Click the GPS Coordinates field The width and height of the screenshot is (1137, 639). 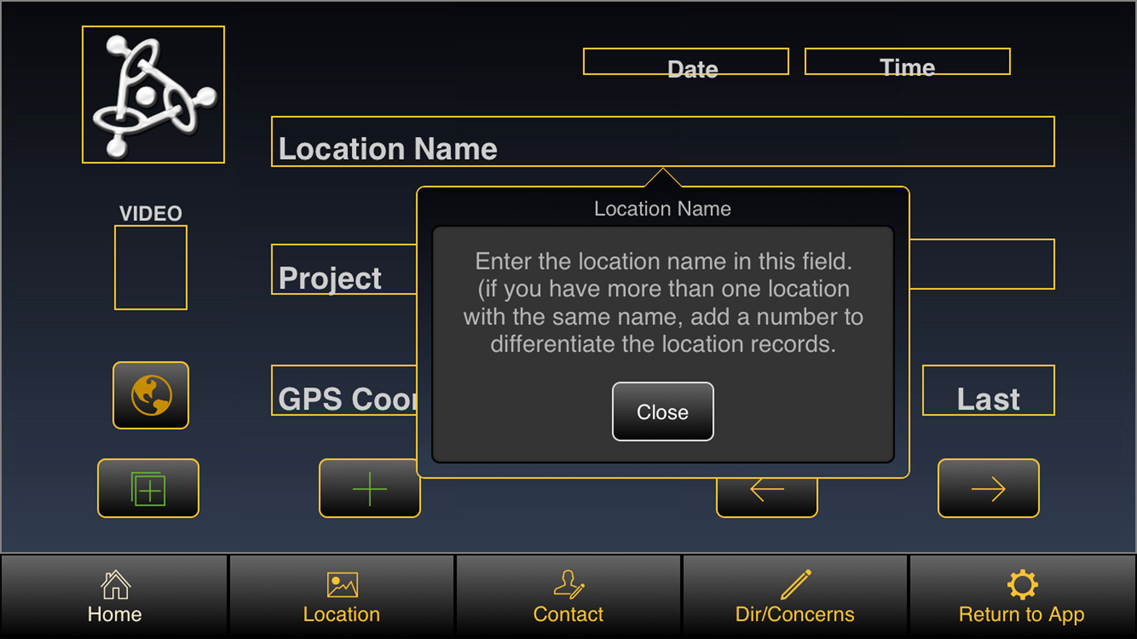(343, 390)
